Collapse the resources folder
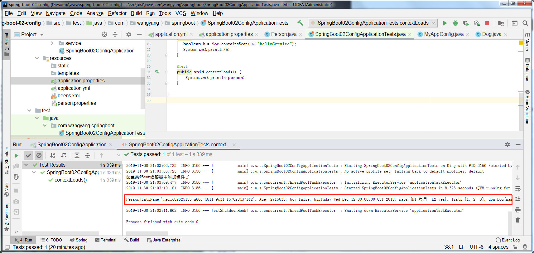Screen dimensions: 534x253 (x=37, y=58)
